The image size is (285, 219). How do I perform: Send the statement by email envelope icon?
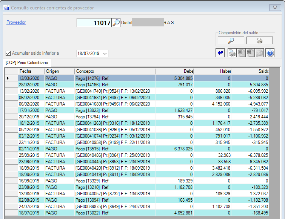[x=259, y=53]
